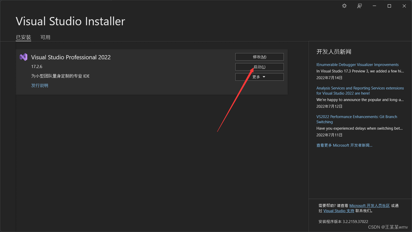412x232 pixels.
Task: Open Analysis Services and Reporting Services article
Action: click(360, 90)
